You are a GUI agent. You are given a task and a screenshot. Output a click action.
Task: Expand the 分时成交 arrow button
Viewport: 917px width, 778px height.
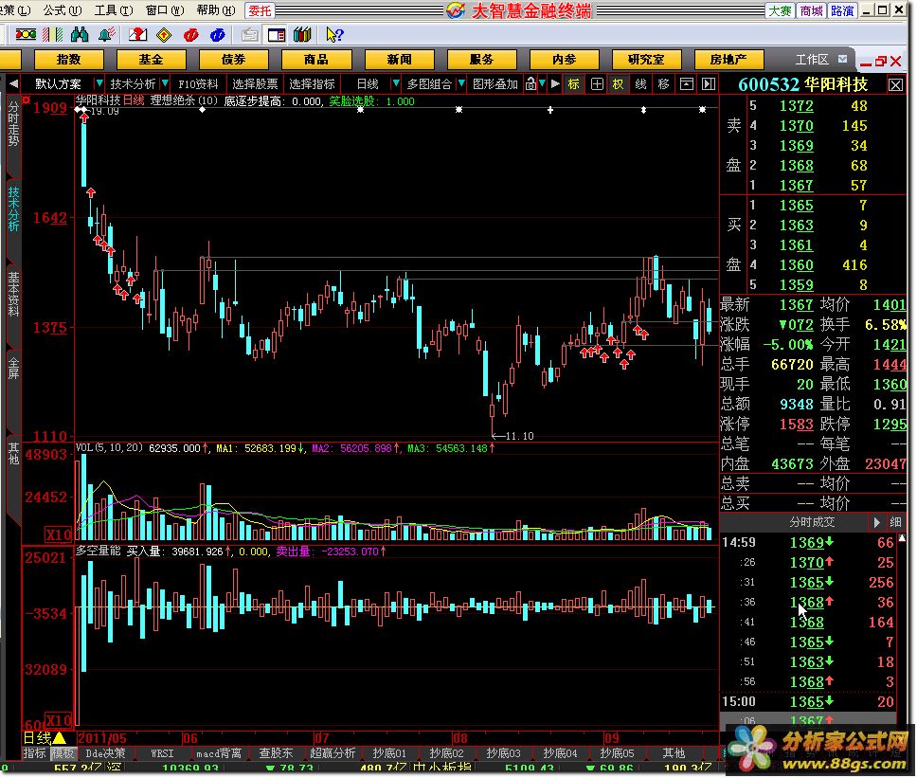(876, 522)
